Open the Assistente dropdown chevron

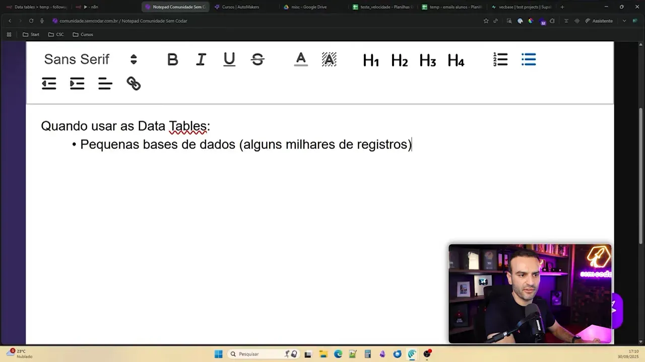pos(624,21)
